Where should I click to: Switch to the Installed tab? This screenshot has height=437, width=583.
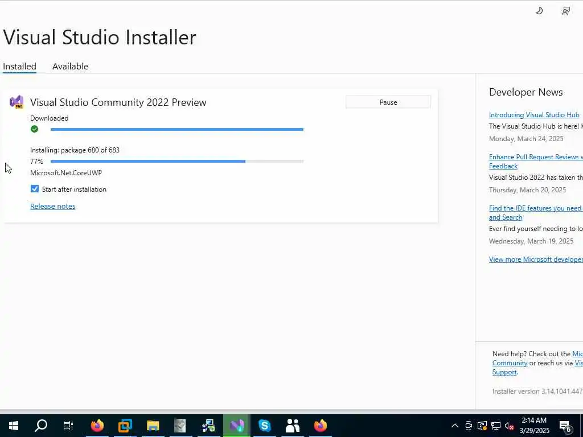pyautogui.click(x=20, y=66)
